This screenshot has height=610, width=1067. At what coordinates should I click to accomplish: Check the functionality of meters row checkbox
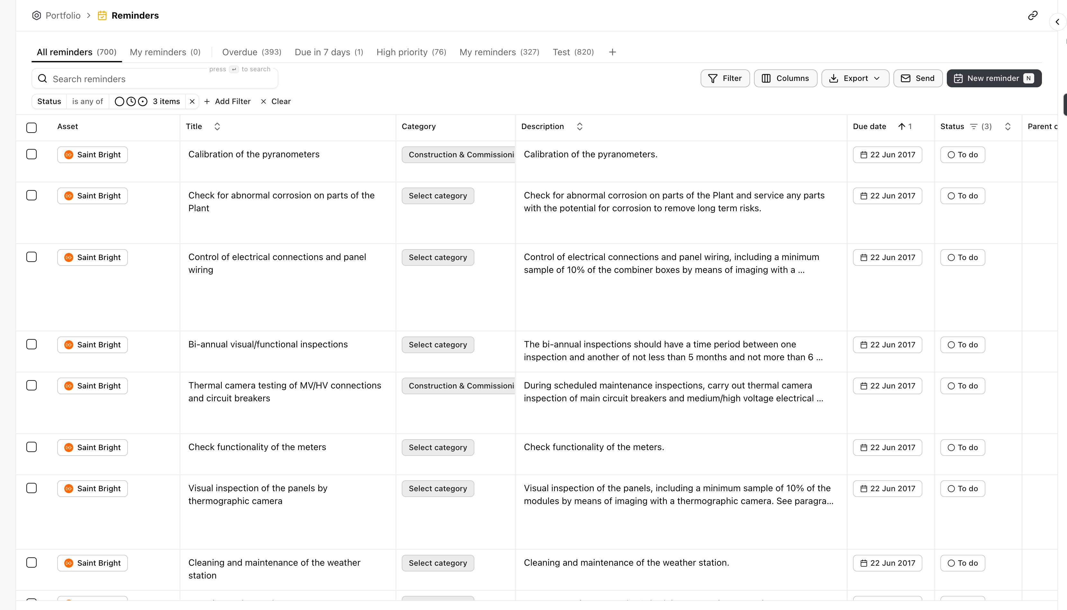pyautogui.click(x=31, y=447)
